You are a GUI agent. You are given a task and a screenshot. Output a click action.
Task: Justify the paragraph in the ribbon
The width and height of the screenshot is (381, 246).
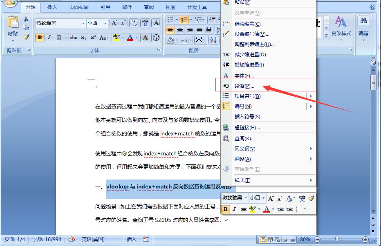(x=199, y=30)
